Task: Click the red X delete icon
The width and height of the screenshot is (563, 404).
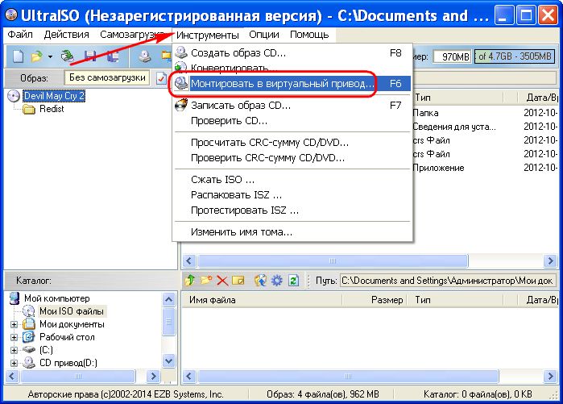Action: (221, 281)
